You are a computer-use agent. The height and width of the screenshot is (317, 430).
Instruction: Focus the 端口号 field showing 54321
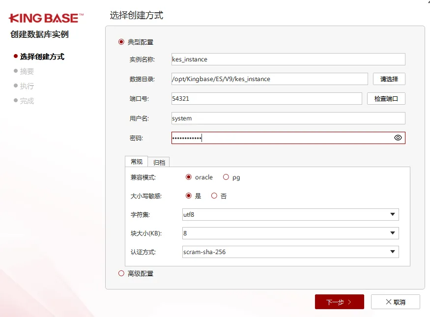pos(266,99)
